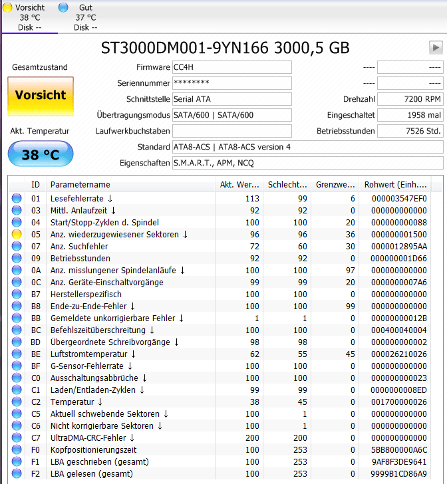This screenshot has height=484, width=447.
Task: Click the Drehzahl value 7200 RPM
Action: click(x=410, y=99)
